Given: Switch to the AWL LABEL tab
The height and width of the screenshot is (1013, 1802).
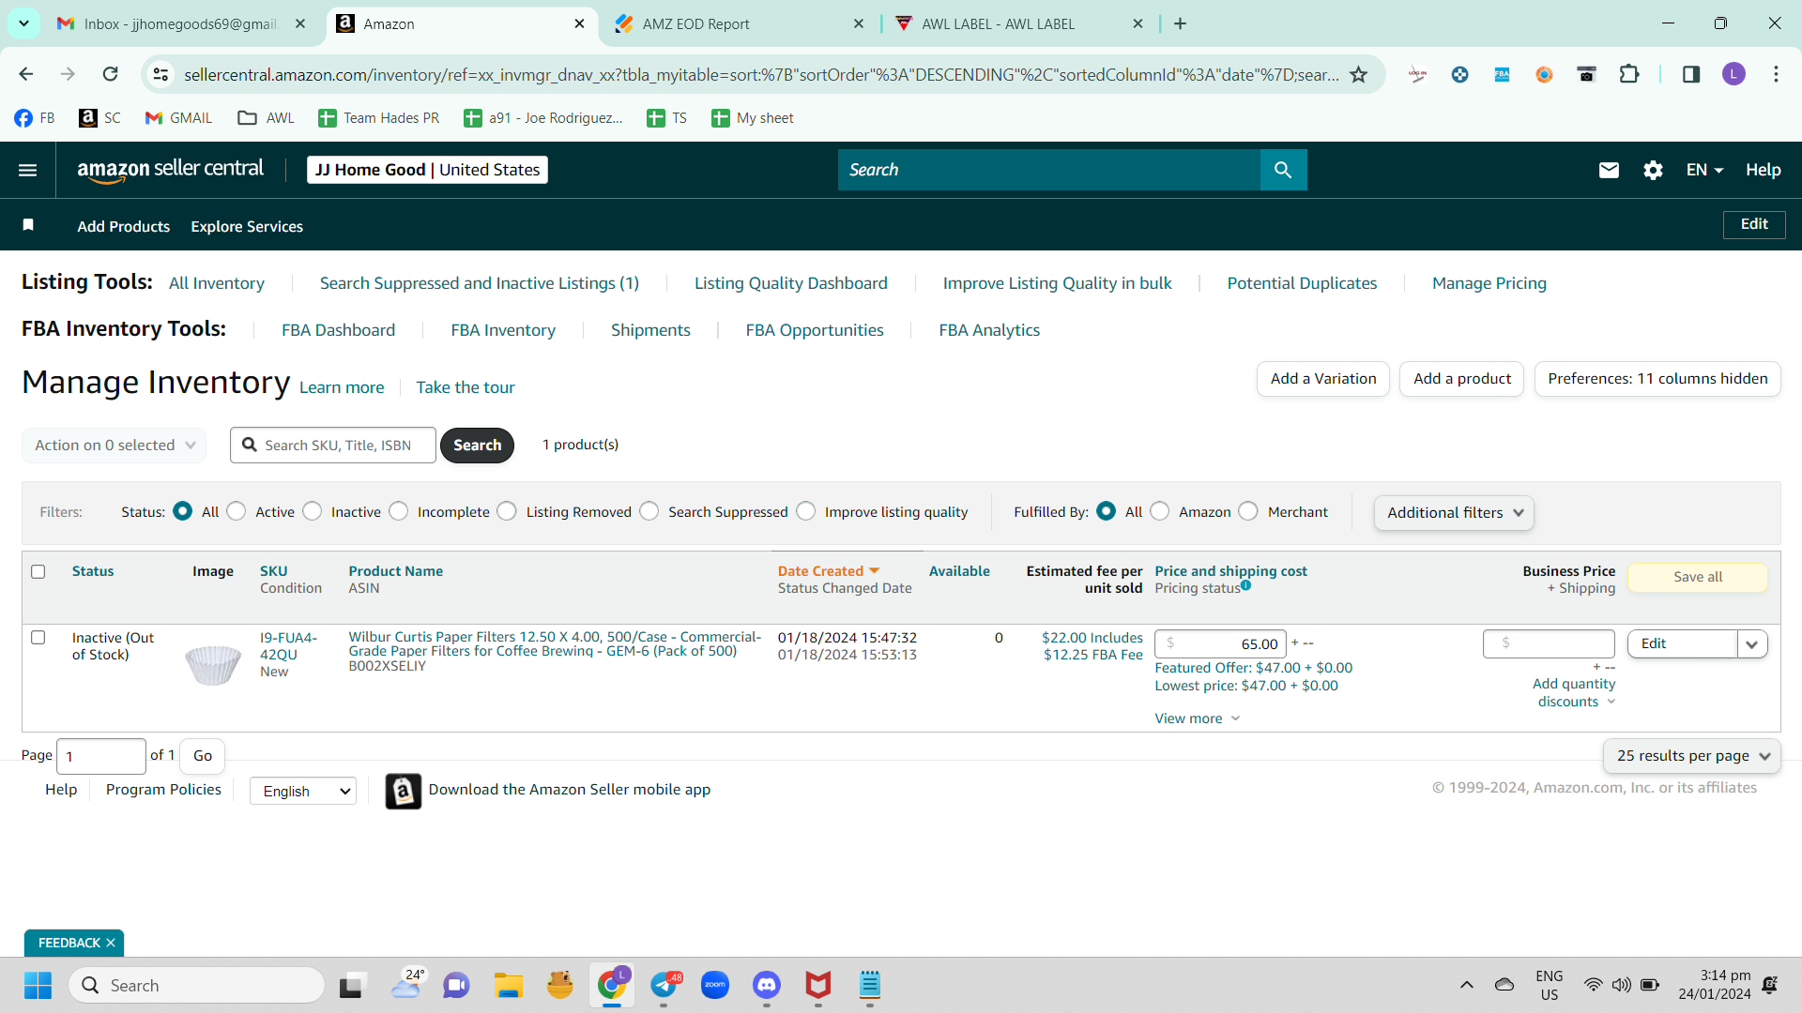Looking at the screenshot, I should coord(1018,23).
